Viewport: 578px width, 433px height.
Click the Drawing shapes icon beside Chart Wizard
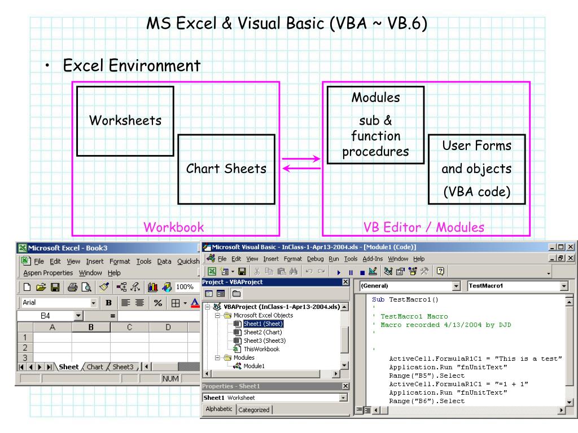(x=167, y=287)
